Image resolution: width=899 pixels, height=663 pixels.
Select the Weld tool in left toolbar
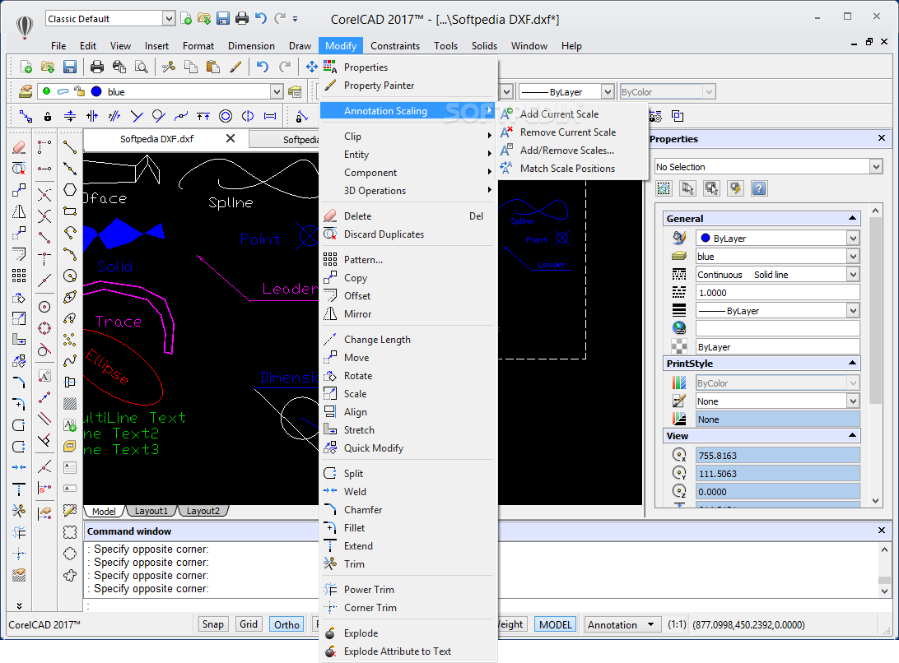tap(18, 467)
